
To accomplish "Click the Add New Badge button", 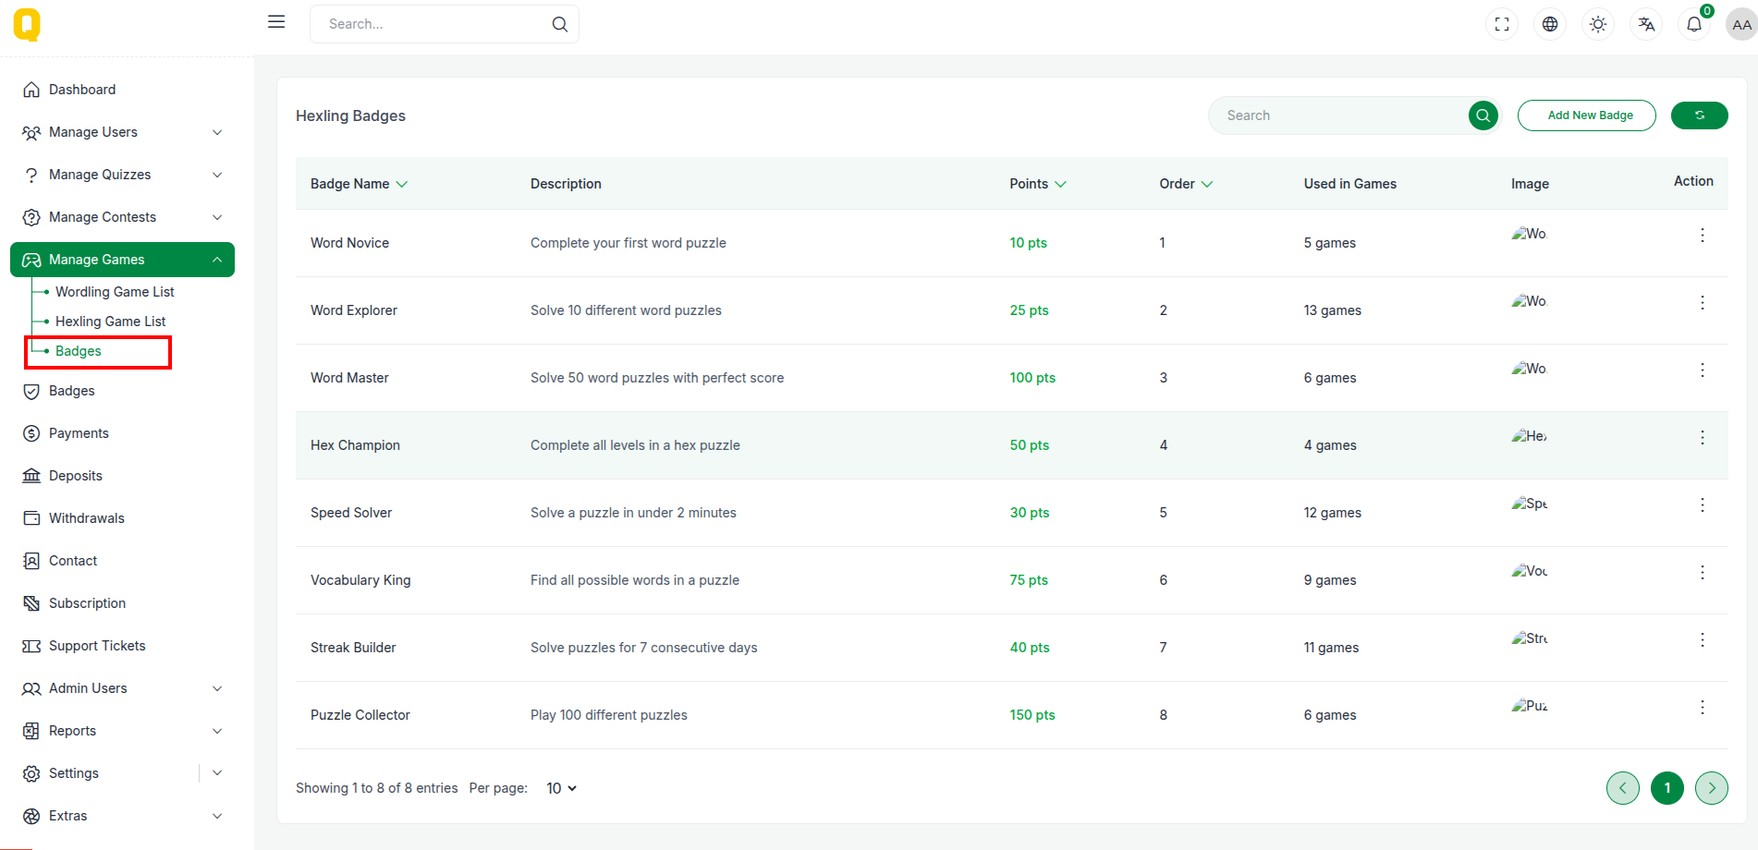I will tap(1586, 115).
